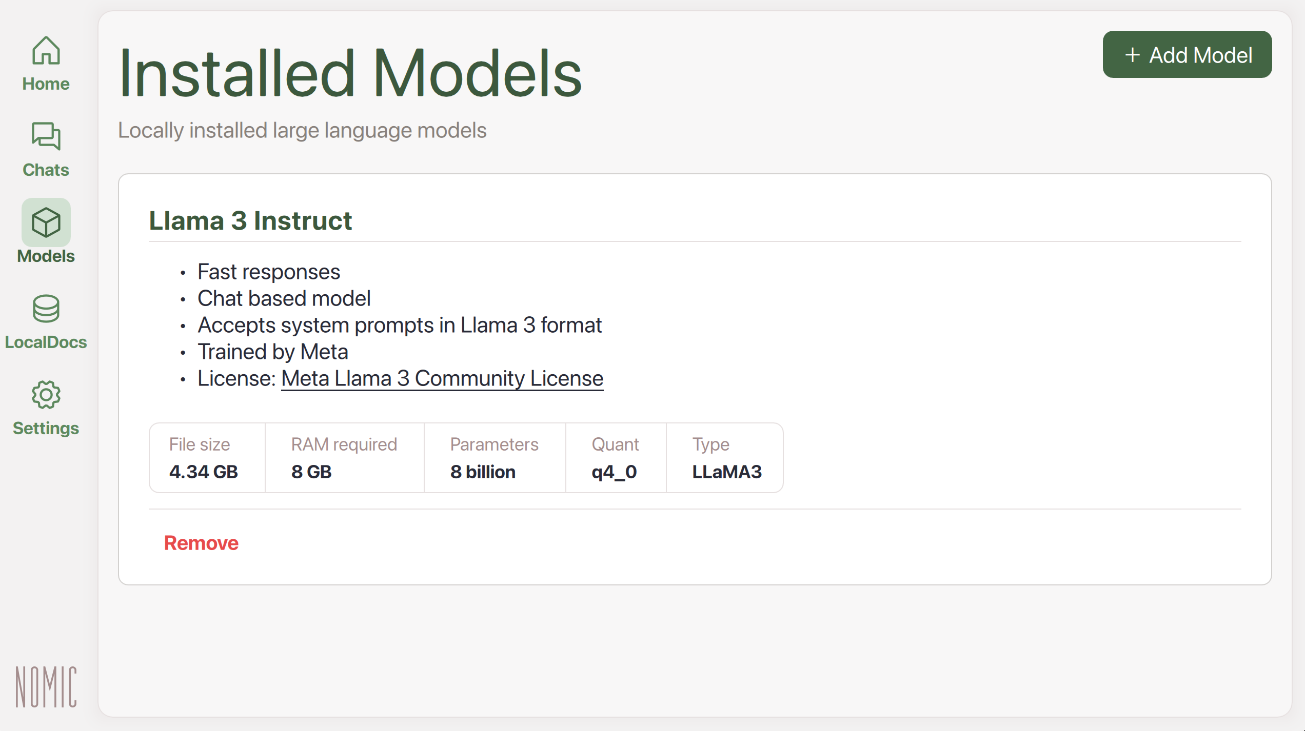The width and height of the screenshot is (1305, 731).
Task: Click the 'Fast responses' bullet
Action: pyautogui.click(x=269, y=272)
